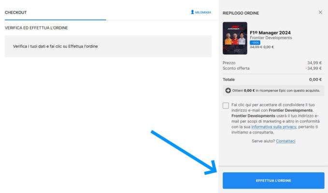This screenshot has width=328, height=193.
Task: Click the user profile icon beside MILOMIX84
Action: coord(193,12)
